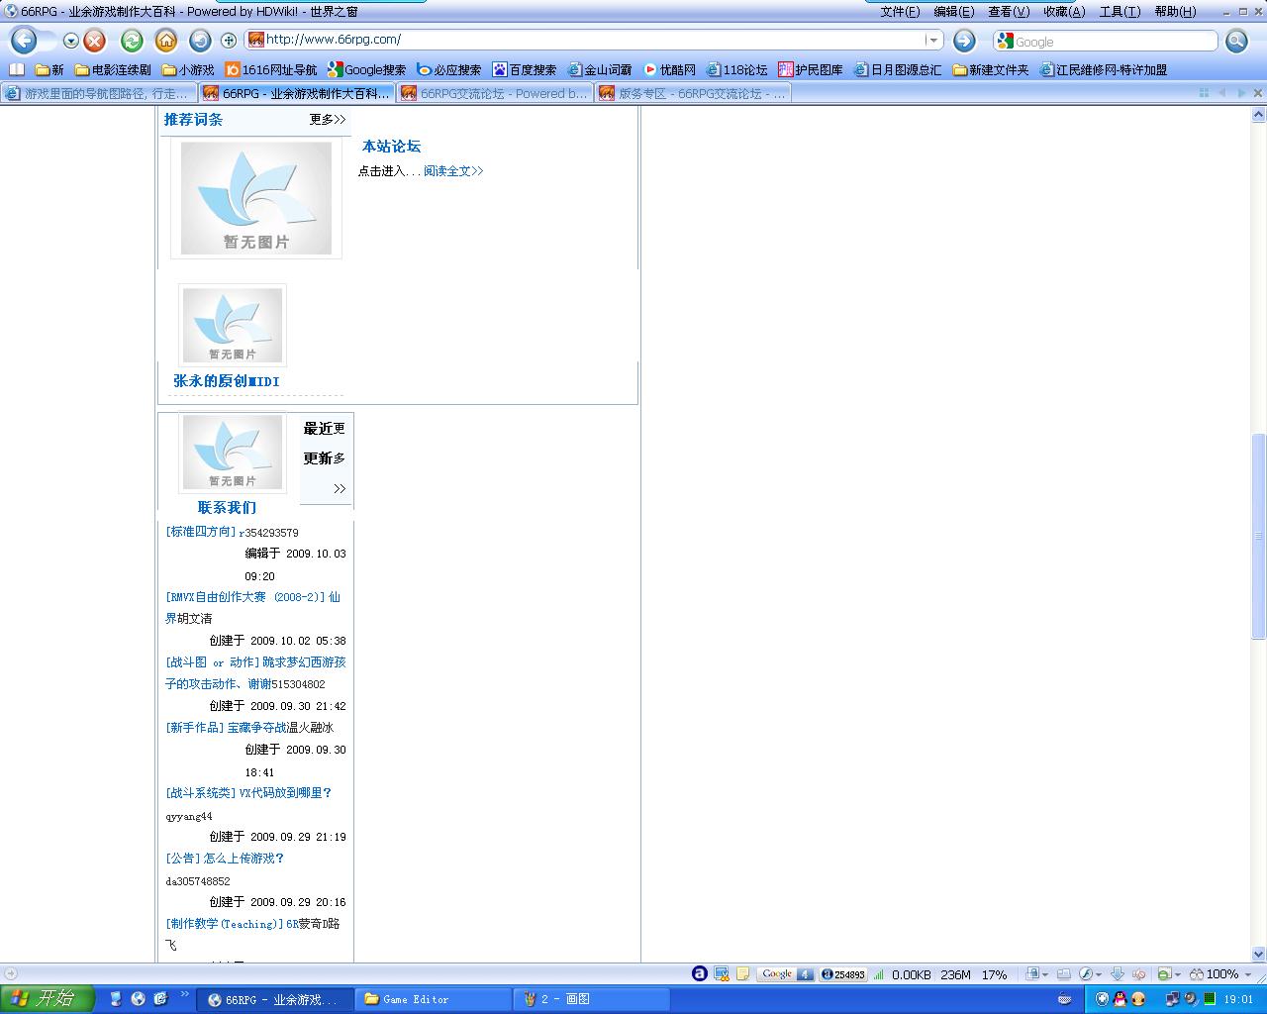Stop loading with the red X button
The image size is (1267, 1014).
point(95,41)
